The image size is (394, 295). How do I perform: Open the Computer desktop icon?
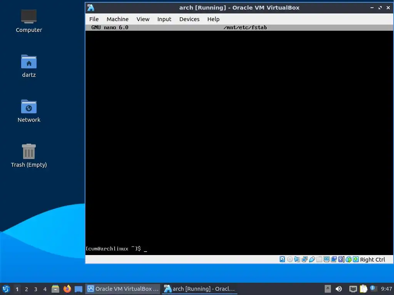[x=29, y=21]
